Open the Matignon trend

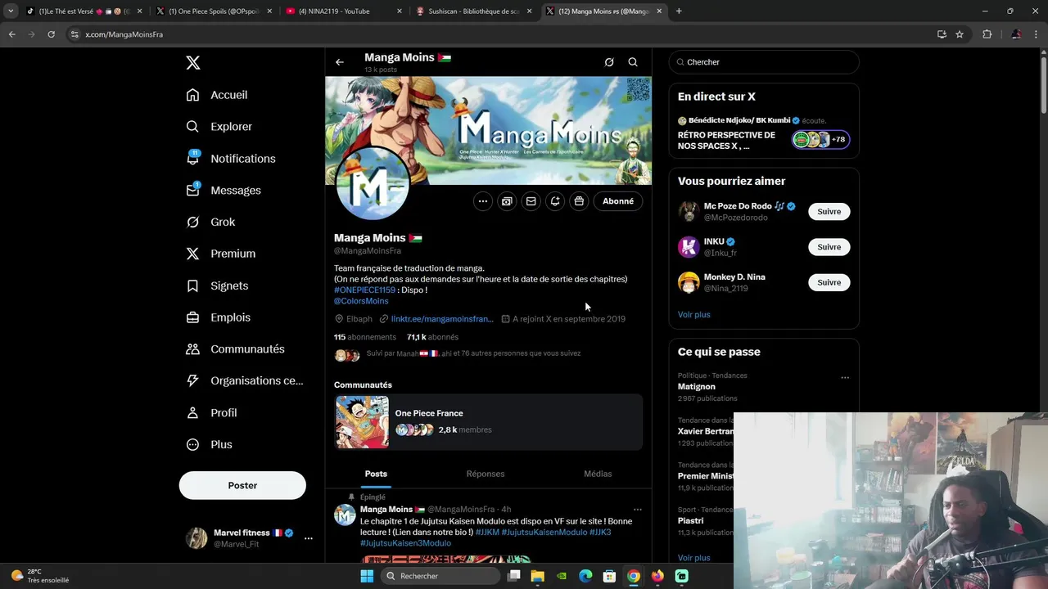(x=697, y=387)
